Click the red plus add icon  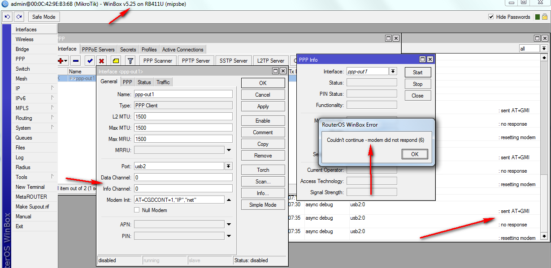(61, 61)
